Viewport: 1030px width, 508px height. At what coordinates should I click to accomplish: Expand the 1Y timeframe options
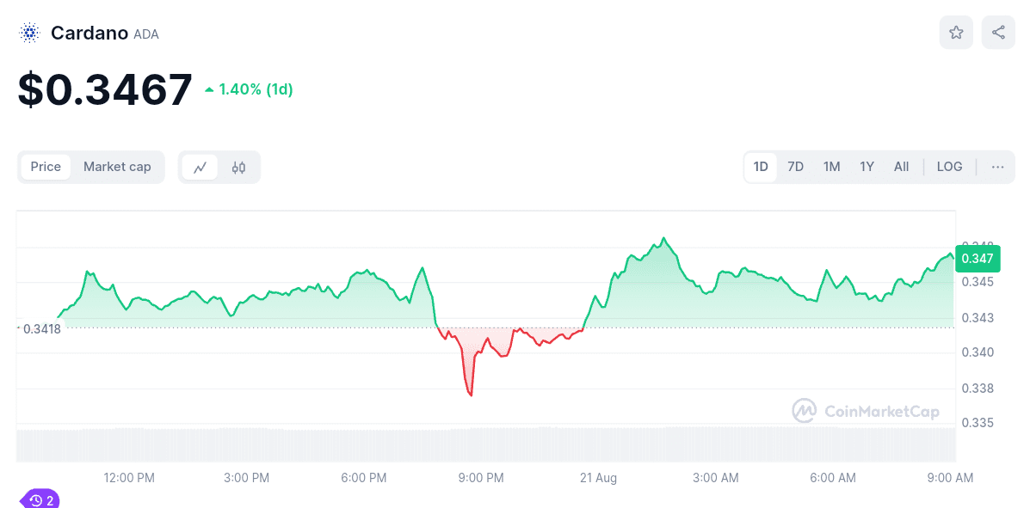point(867,167)
